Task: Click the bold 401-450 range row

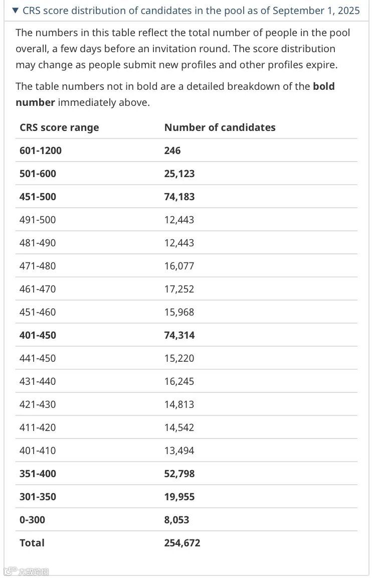Action: pos(38,335)
